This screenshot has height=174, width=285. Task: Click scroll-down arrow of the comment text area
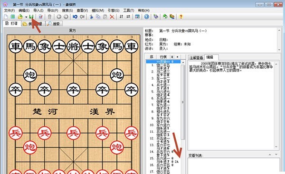pos(276,147)
